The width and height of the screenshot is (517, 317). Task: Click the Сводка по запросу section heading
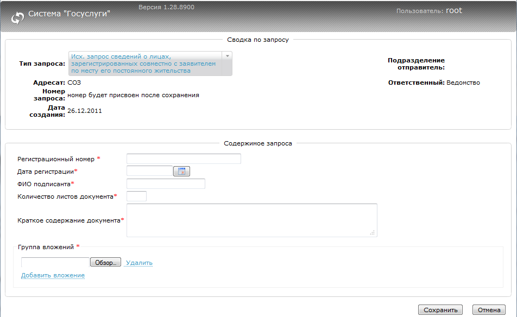point(258,40)
